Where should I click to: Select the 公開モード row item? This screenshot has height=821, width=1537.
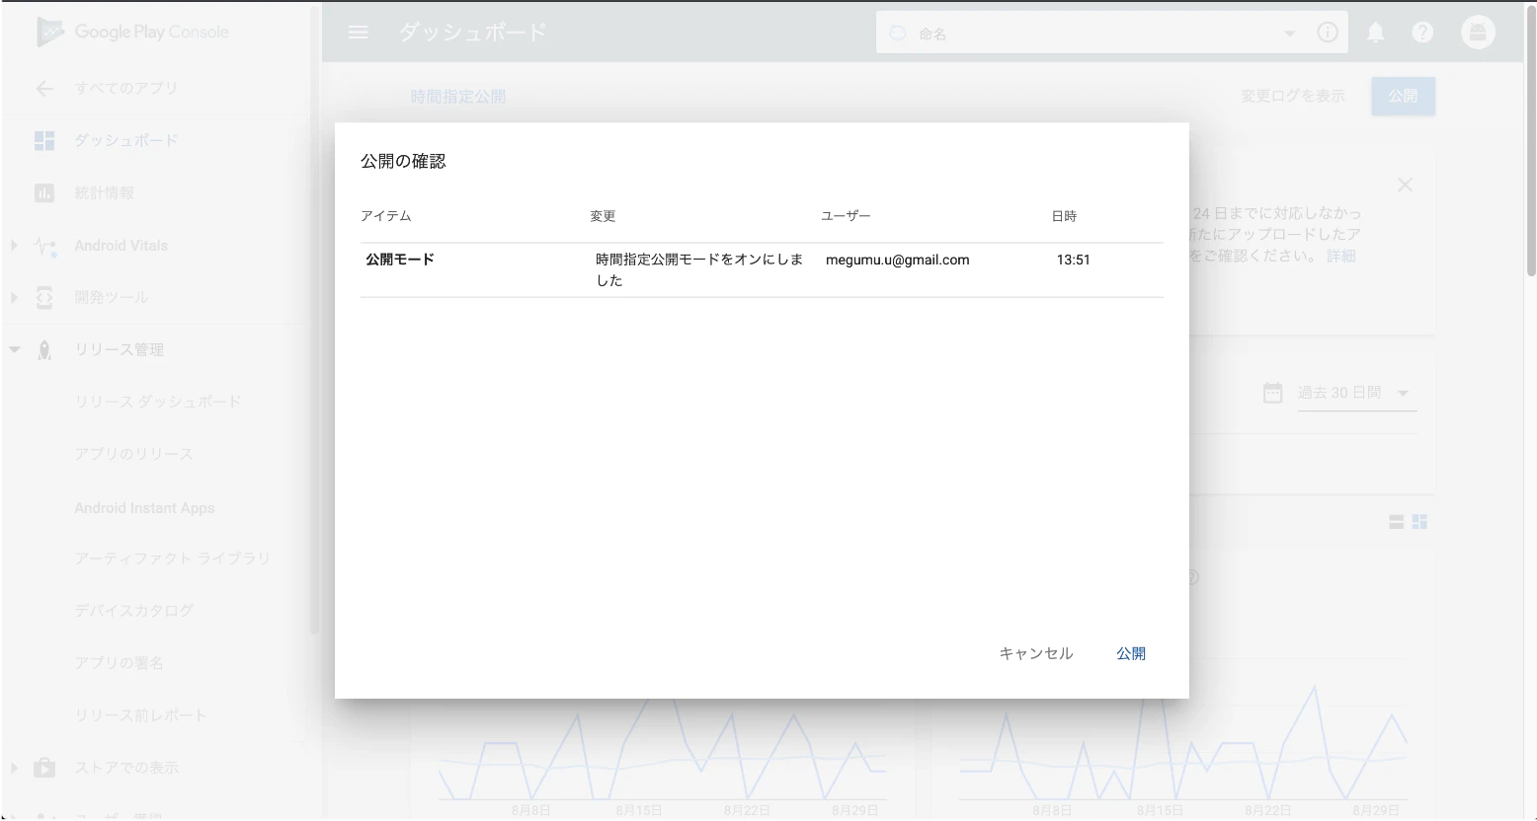400,260
